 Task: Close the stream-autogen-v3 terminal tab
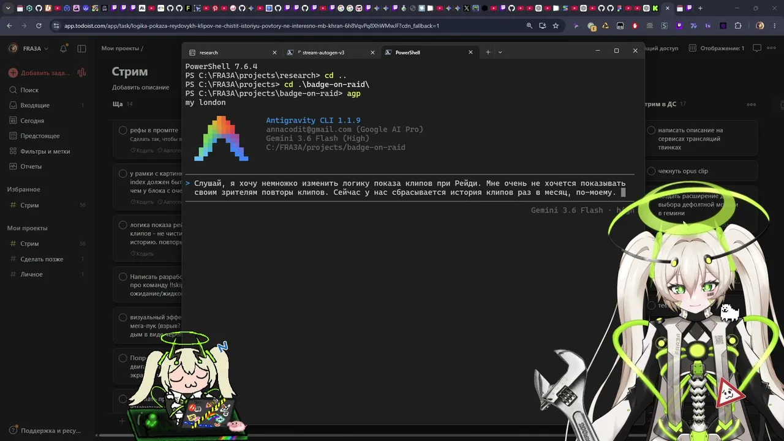pos(372,53)
